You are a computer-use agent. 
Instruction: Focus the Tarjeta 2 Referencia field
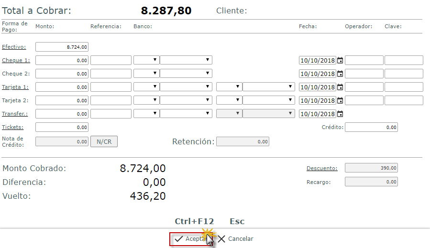[111, 100]
